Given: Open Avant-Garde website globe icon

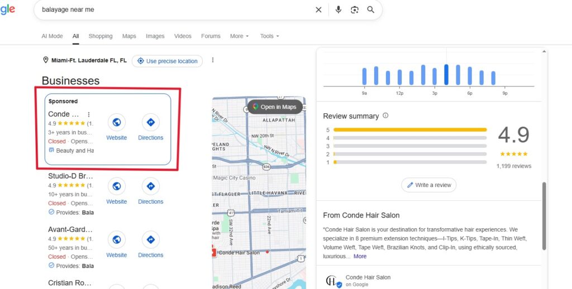Looking at the screenshot, I should [117, 240].
